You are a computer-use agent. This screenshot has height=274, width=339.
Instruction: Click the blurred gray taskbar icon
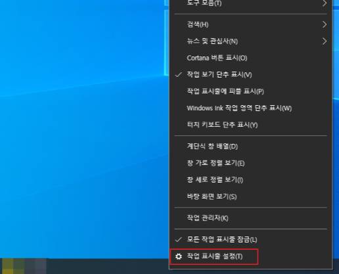(41, 266)
